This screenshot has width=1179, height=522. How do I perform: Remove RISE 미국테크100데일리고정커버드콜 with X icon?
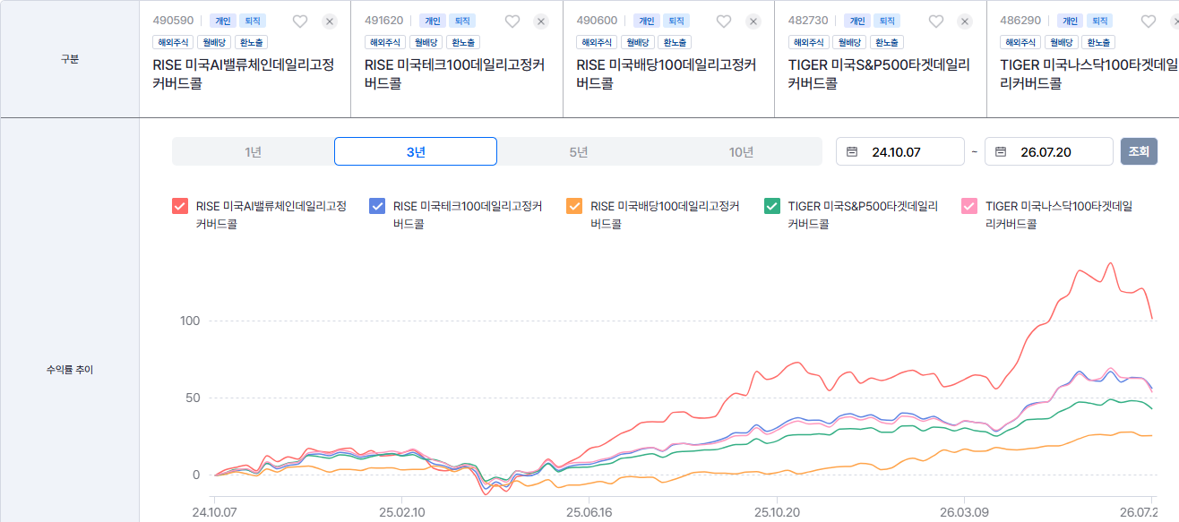tap(541, 21)
